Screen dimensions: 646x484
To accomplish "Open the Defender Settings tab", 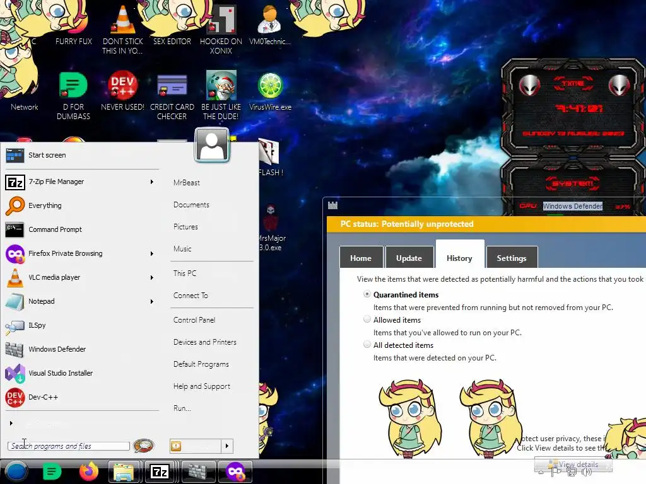I will click(x=511, y=258).
